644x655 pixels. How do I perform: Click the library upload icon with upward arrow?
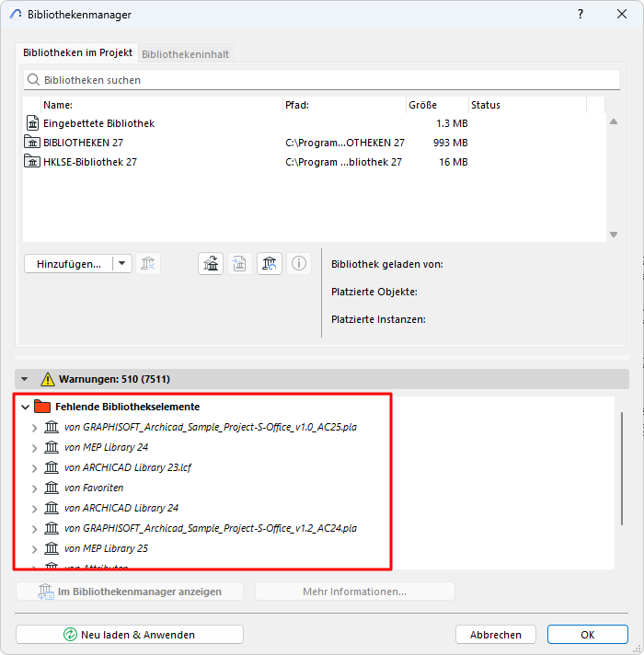211,264
